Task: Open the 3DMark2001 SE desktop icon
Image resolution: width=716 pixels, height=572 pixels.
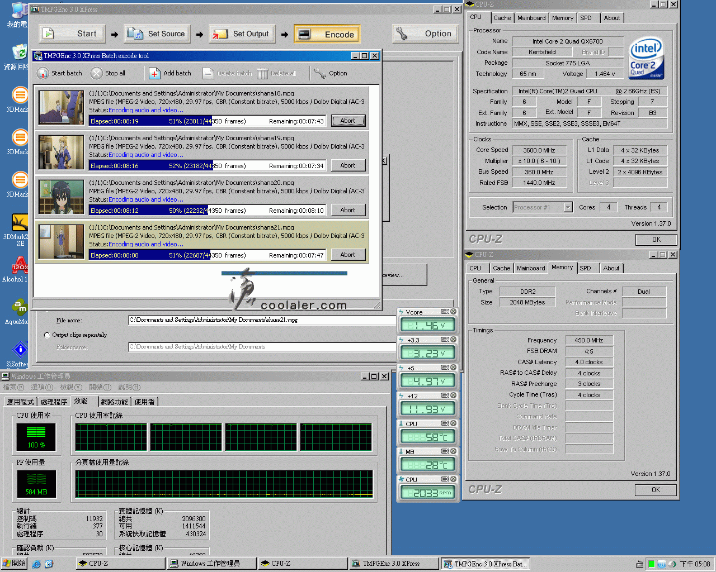Action: pyautogui.click(x=18, y=230)
